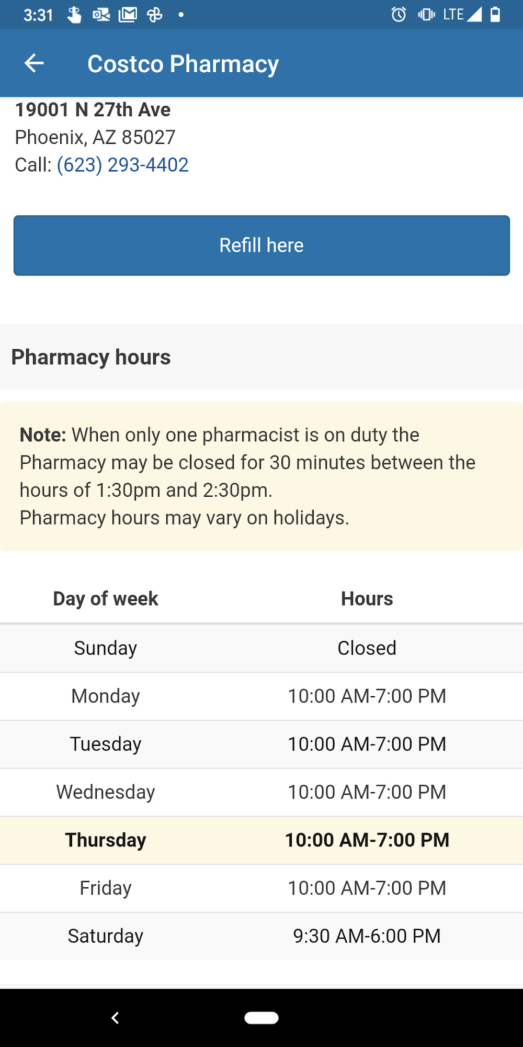Tap the Costco Pharmacy title
Image resolution: width=523 pixels, height=1047 pixels.
(x=183, y=64)
